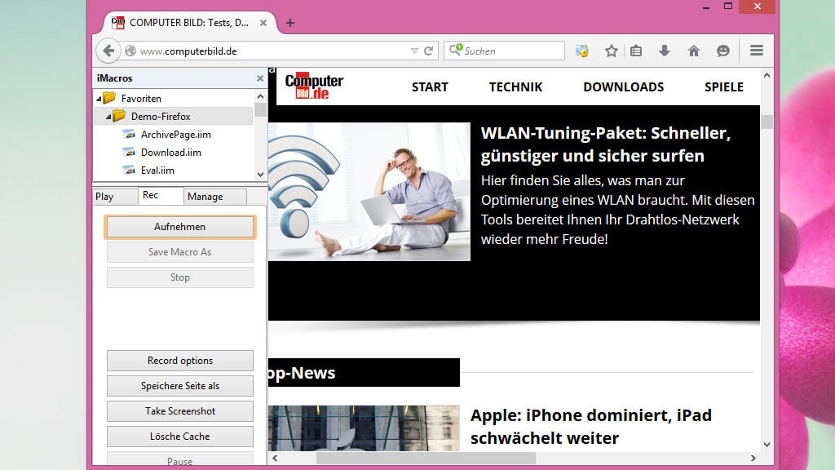Click horizontal scrollbar right arrow

pyautogui.click(x=753, y=459)
